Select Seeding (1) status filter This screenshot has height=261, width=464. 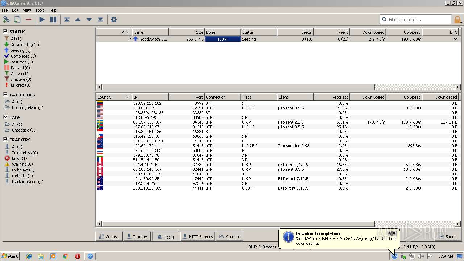[17, 50]
